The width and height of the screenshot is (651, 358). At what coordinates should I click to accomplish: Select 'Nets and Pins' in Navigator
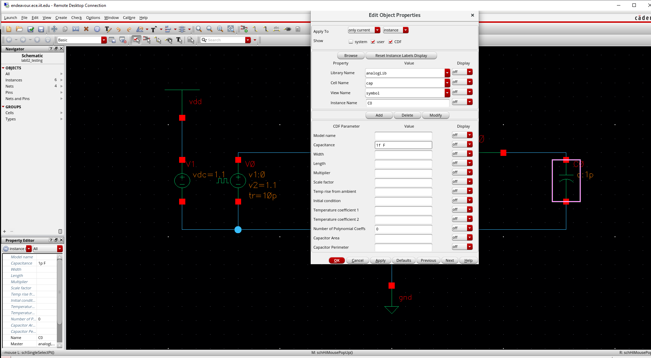(x=18, y=99)
